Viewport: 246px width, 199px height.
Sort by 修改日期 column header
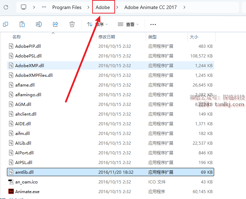pyautogui.click(x=107, y=37)
